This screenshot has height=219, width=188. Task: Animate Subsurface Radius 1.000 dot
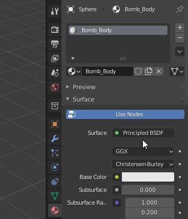[180, 203]
